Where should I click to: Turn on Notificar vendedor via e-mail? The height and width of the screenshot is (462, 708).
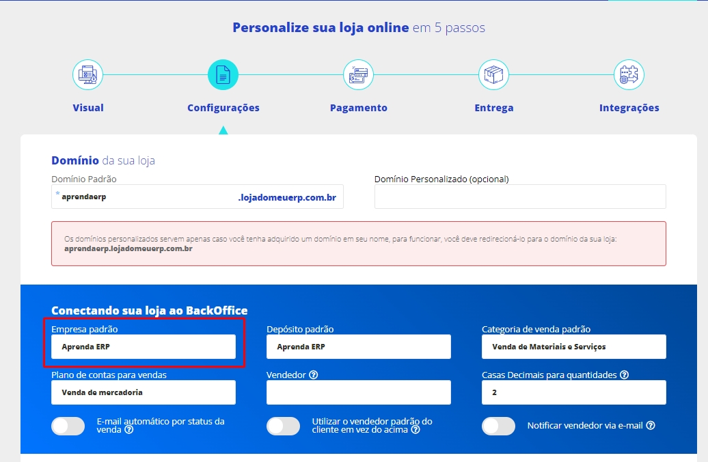[498, 426]
